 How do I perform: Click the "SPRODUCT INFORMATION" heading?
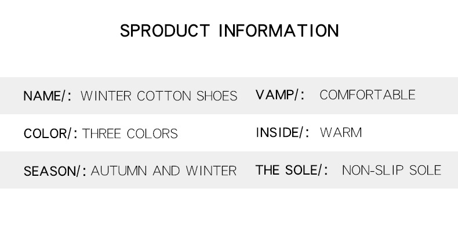[229, 31]
